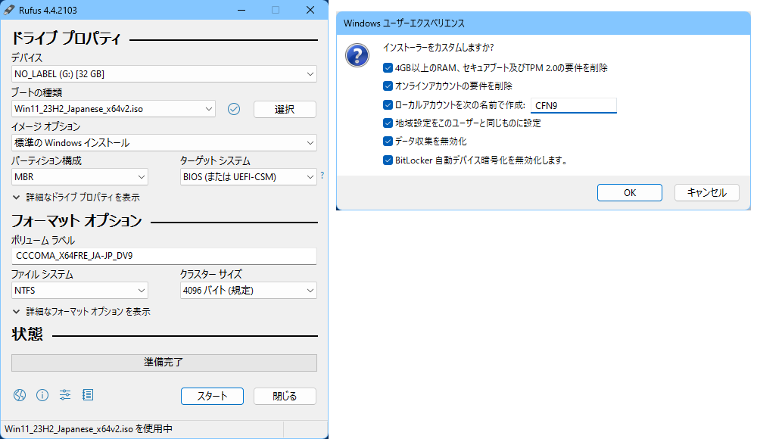Click the target system help question mark
Screen dimensions: 757x439
point(322,176)
